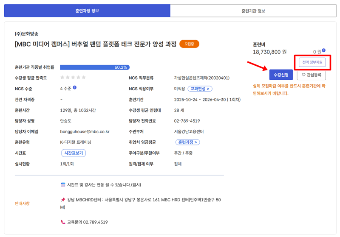340x237 pixels.
Task: Click the 교육문의 02.789.4519 text
Action: [x=88, y=222]
